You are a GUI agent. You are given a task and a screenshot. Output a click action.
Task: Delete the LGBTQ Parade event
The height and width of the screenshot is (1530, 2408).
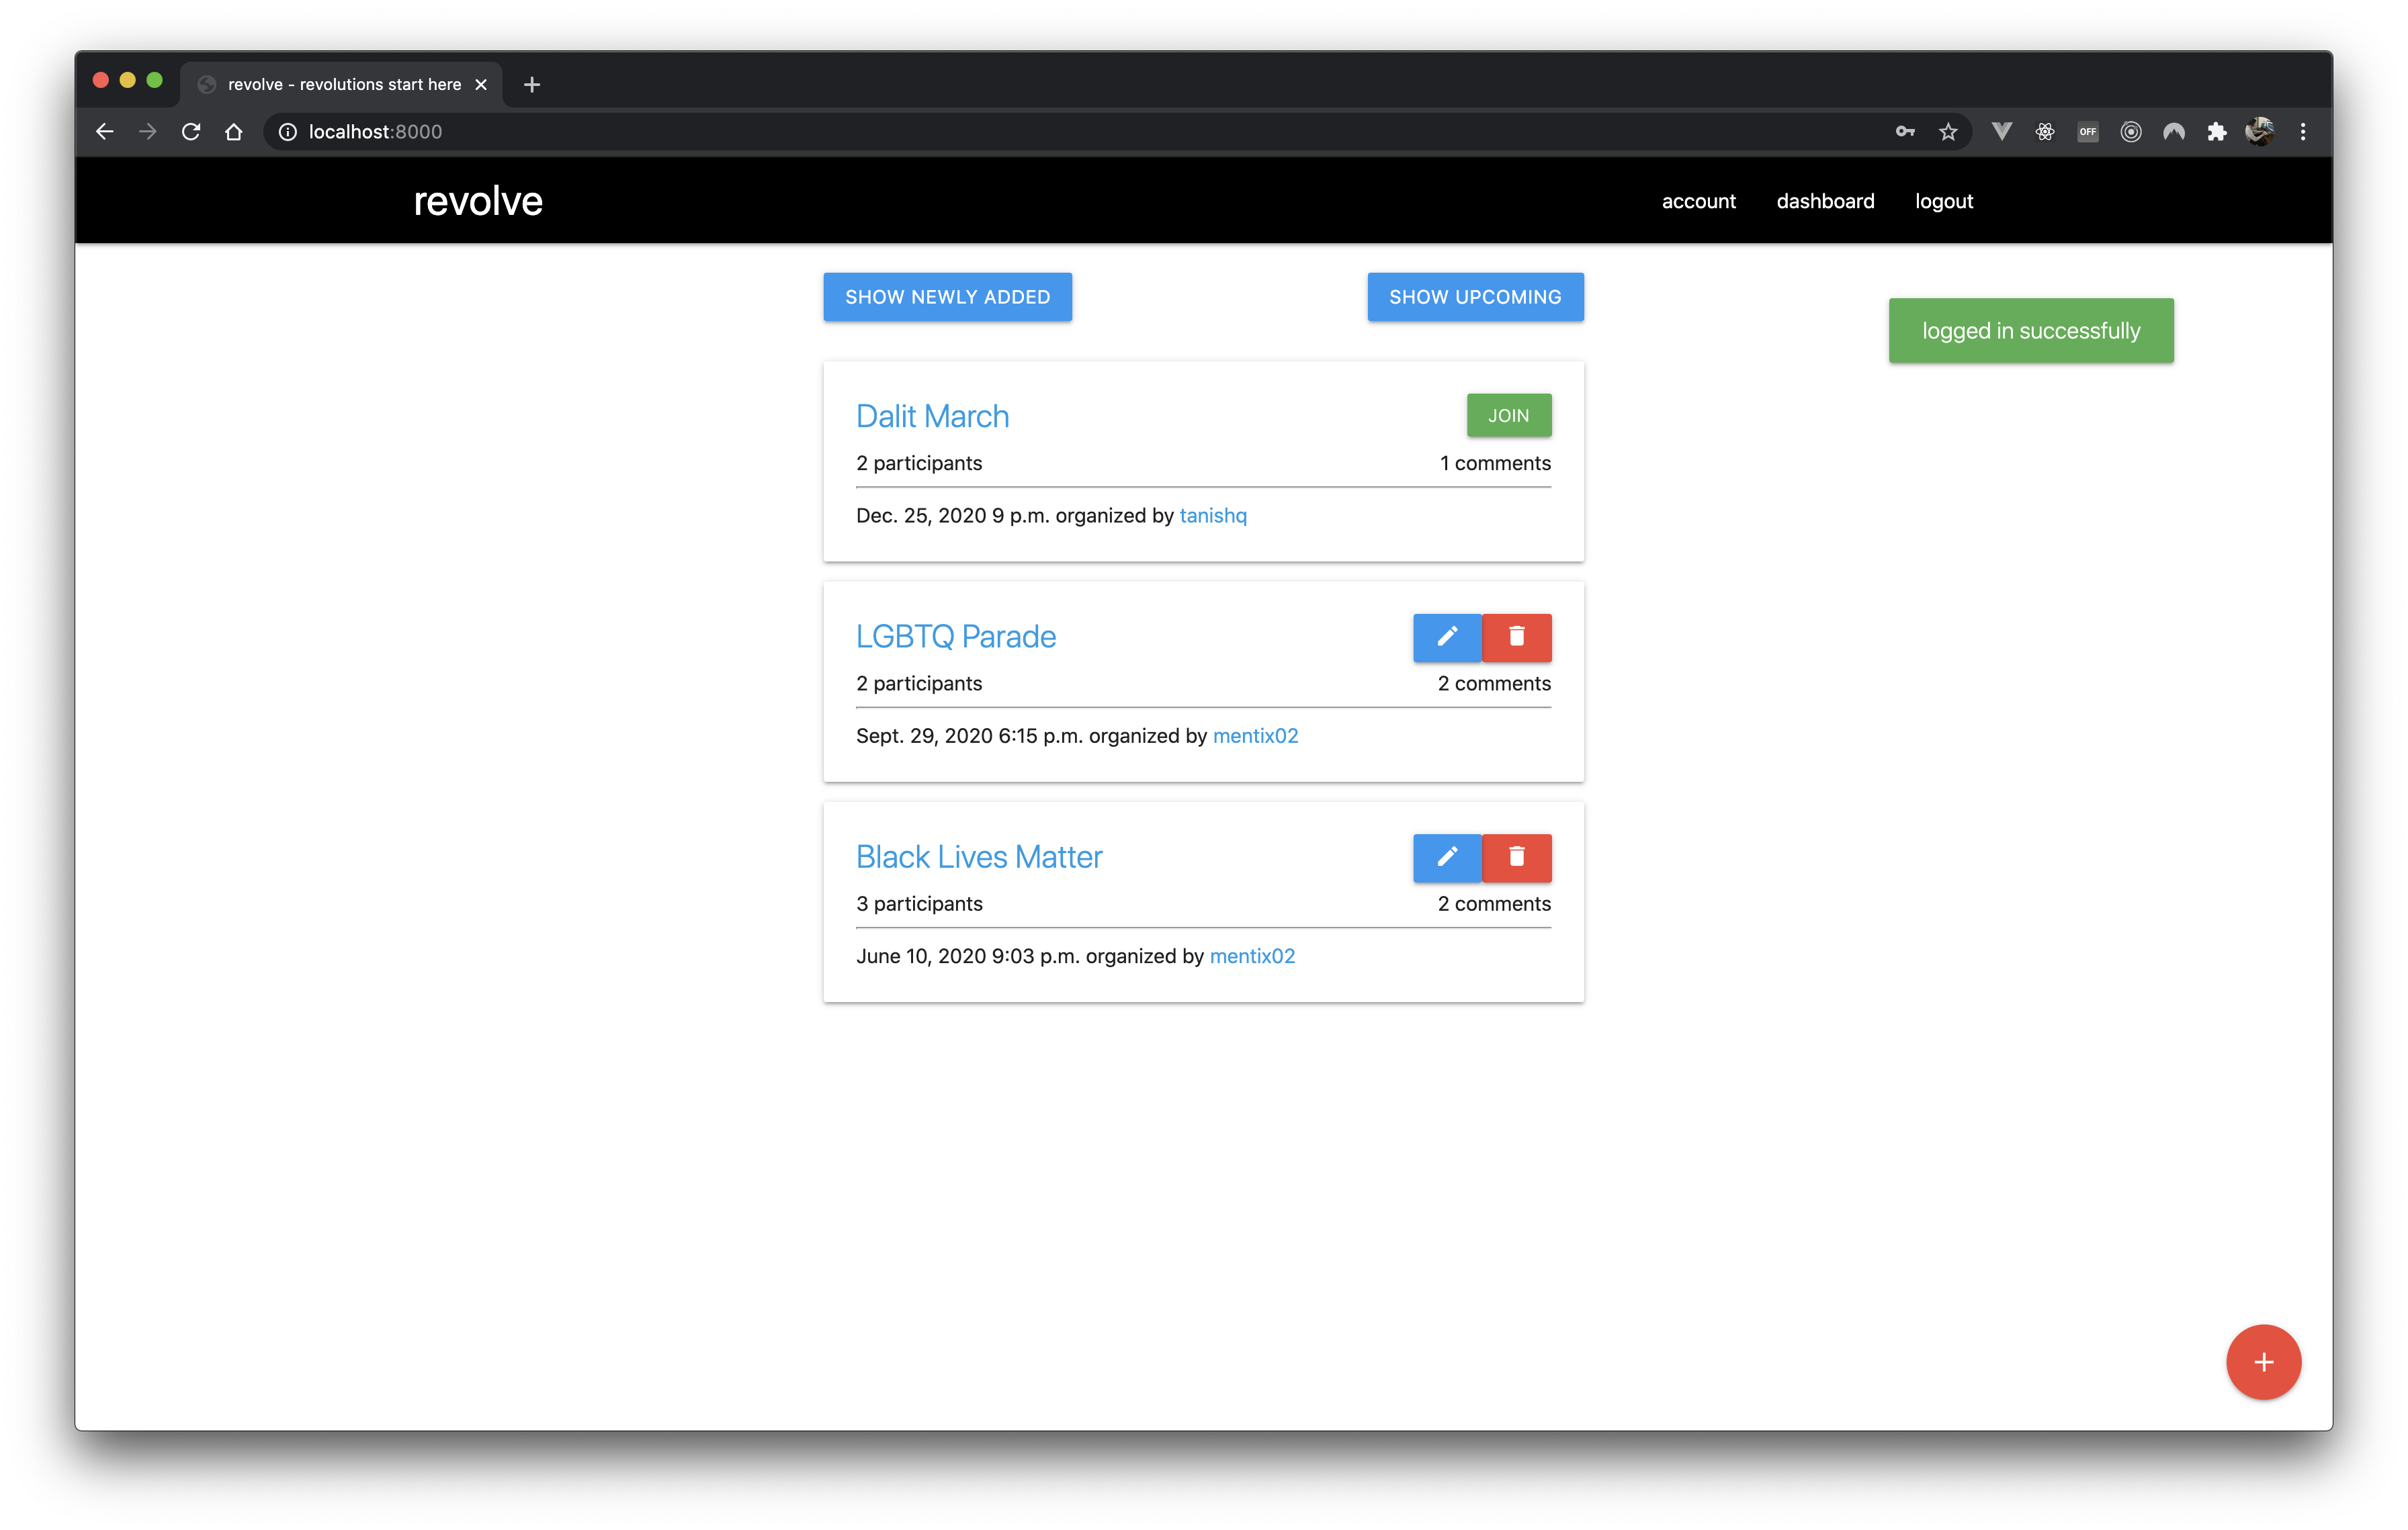pos(1516,637)
